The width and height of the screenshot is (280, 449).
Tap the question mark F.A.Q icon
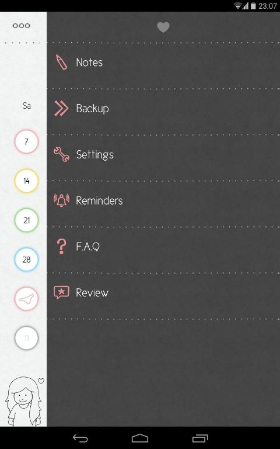point(61,246)
